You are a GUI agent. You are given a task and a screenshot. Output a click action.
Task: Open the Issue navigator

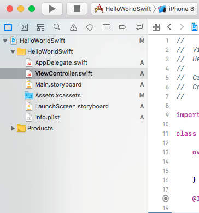[73, 27]
